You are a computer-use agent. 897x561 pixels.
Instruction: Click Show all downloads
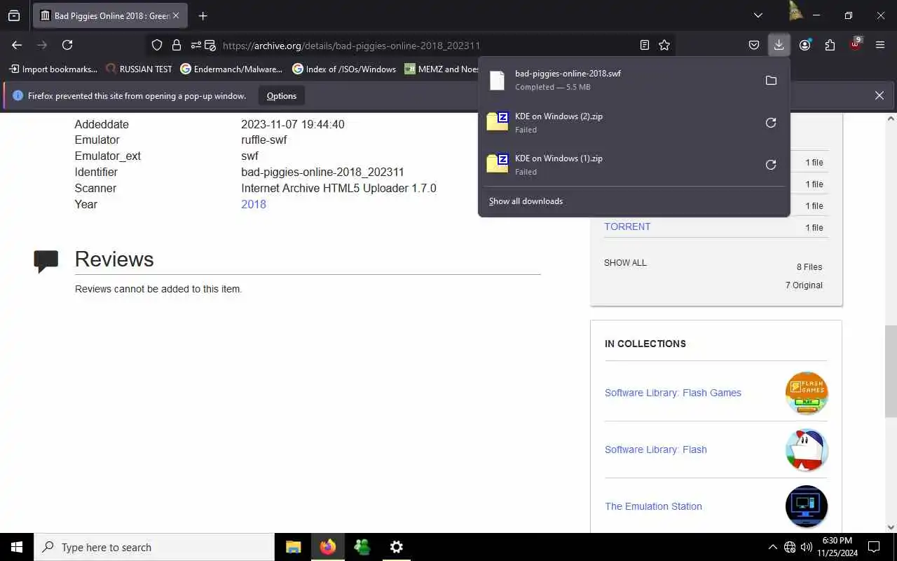pyautogui.click(x=526, y=201)
